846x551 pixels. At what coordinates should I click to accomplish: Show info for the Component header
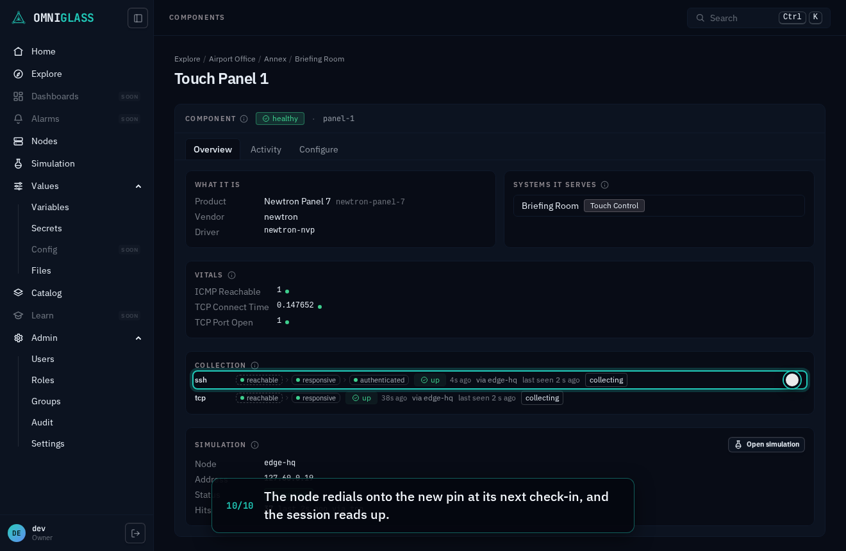pyautogui.click(x=244, y=119)
